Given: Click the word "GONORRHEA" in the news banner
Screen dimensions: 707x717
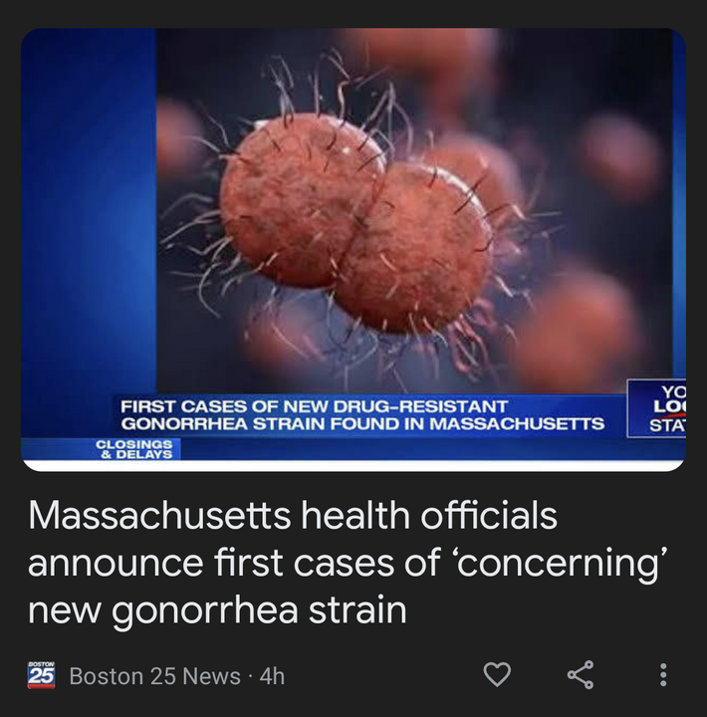Looking at the screenshot, I should (184, 424).
